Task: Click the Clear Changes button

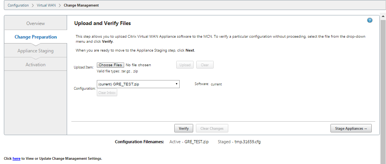Action: click(x=212, y=128)
